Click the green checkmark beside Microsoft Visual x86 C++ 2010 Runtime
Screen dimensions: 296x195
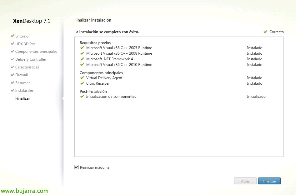[82, 65]
